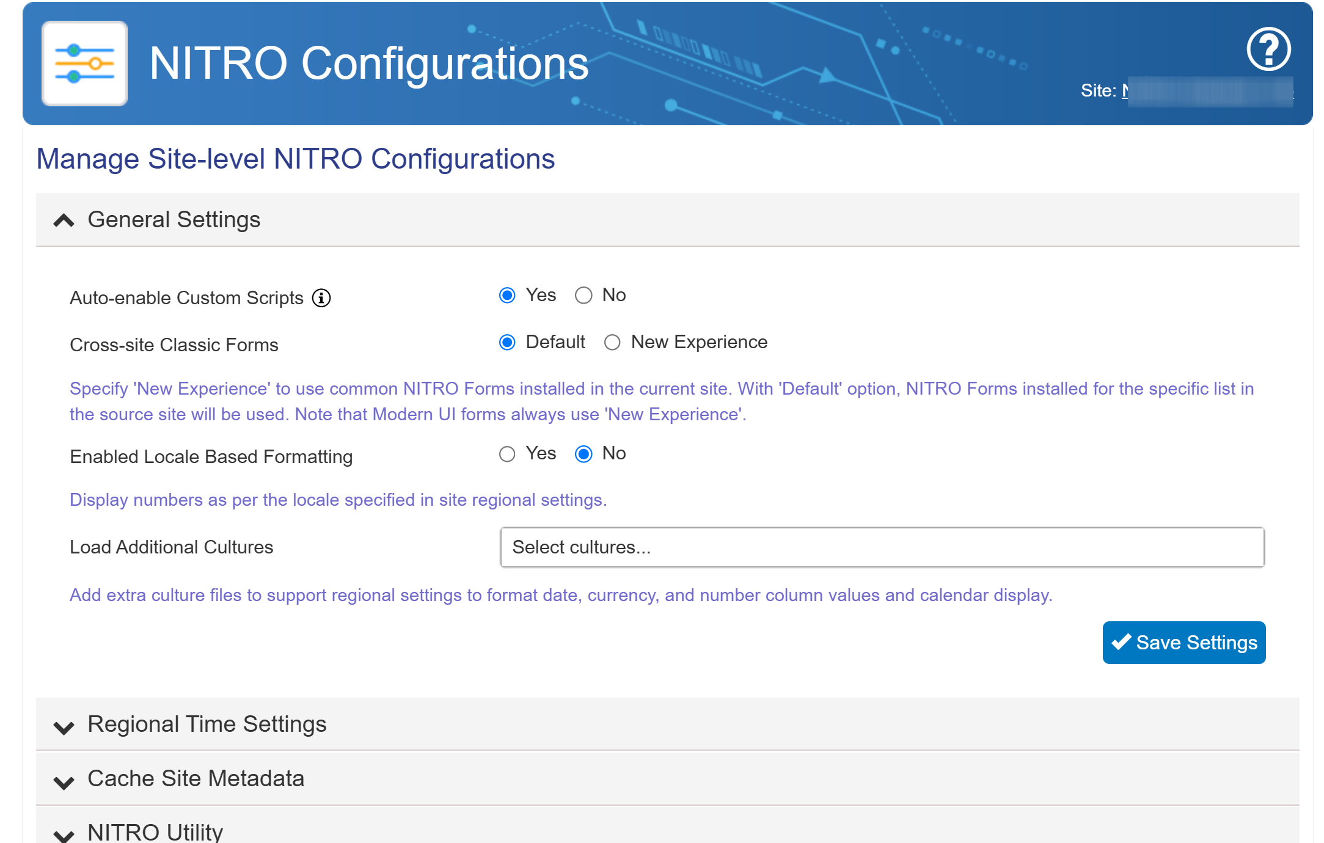Select Default for Cross-site Classic Forms
1324x843 pixels.
[507, 343]
